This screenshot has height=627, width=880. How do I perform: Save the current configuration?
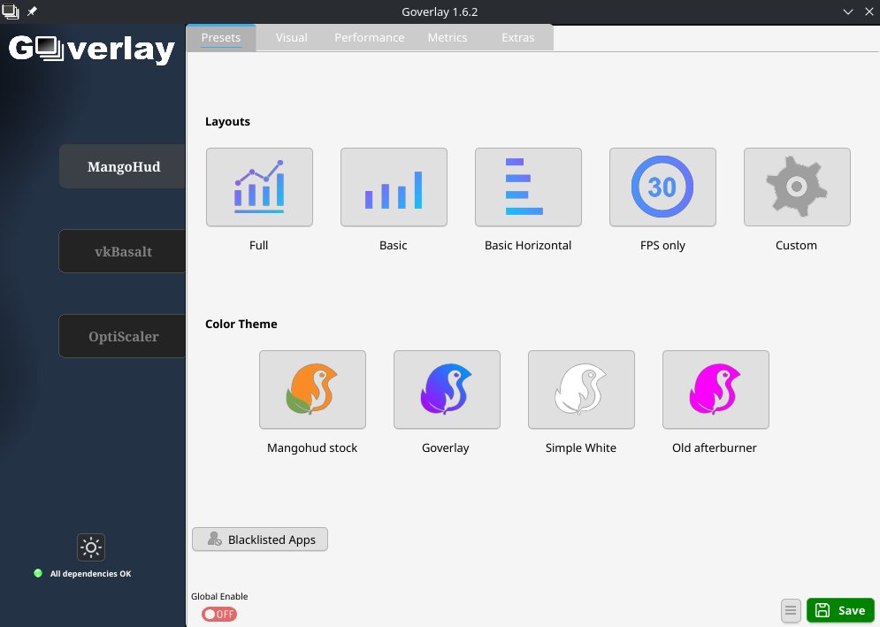tap(840, 610)
